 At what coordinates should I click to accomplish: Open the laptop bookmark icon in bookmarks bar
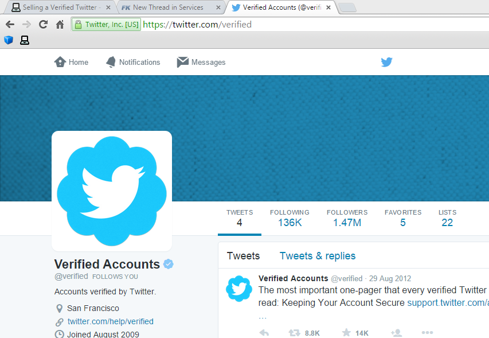point(25,40)
